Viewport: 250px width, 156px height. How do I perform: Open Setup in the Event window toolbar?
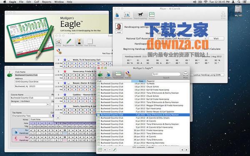pos(58,42)
